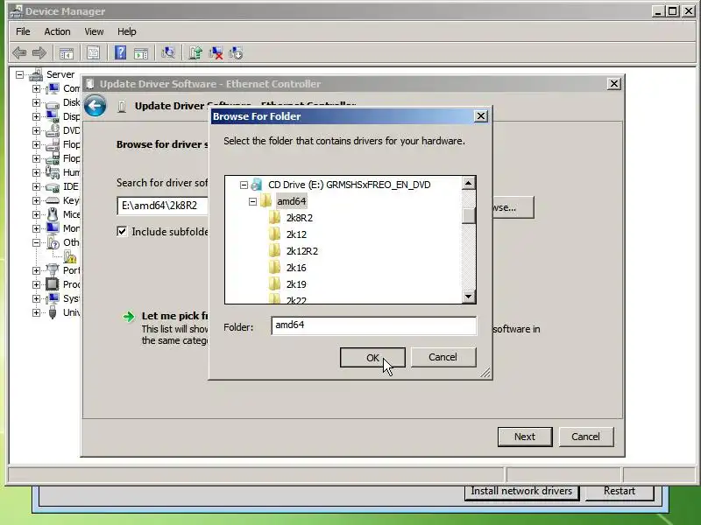Click Next in Update Driver Software wizard
This screenshot has height=525, width=701.
coord(525,437)
